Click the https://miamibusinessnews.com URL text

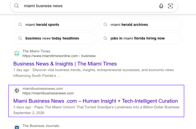click(48, 93)
